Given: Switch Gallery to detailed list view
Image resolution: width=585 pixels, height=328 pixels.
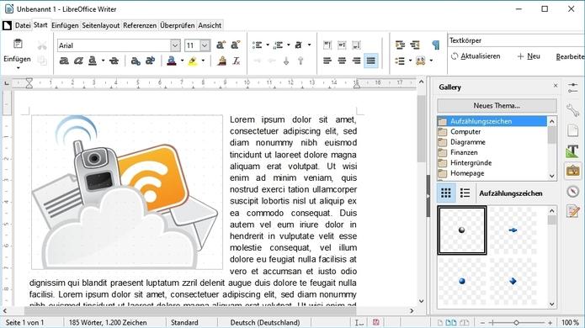Looking at the screenshot, I should [x=465, y=193].
